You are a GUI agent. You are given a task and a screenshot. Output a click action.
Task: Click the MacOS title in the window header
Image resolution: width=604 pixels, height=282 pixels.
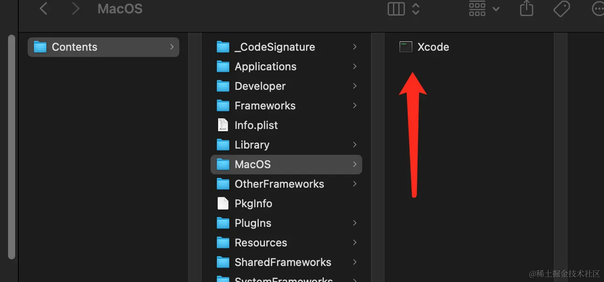(120, 8)
